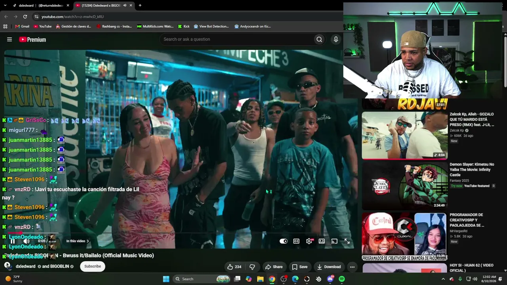Click the youtube.com address bar URL
The height and width of the screenshot is (285, 507).
coord(72,17)
